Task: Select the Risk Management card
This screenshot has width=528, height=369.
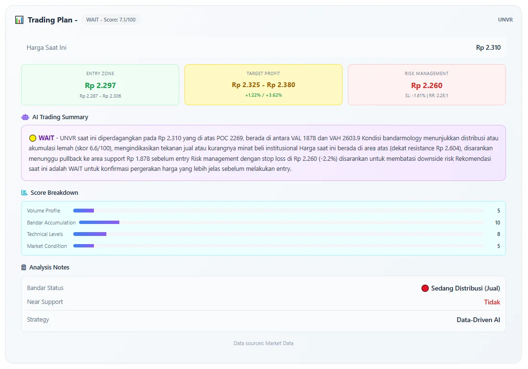Action: point(426,85)
